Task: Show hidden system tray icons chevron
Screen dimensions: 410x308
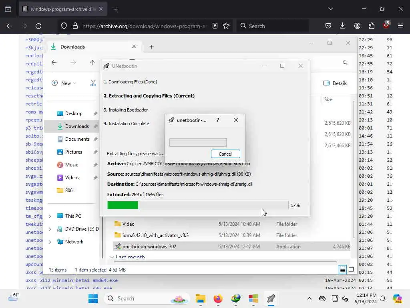Action: point(310,298)
